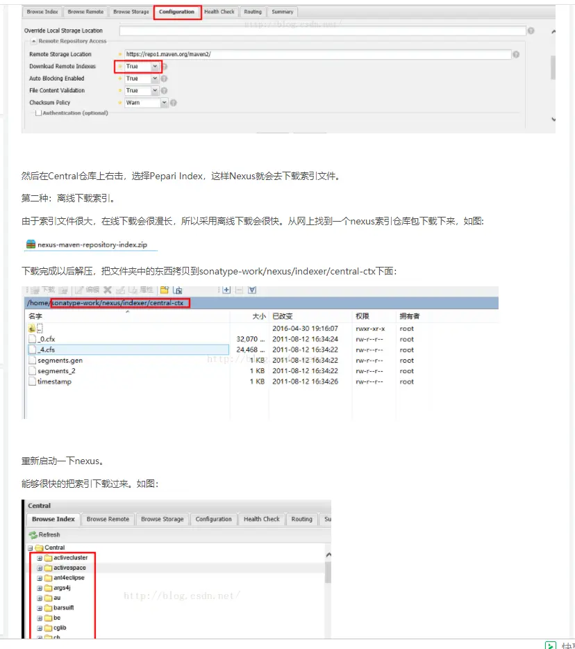Switch to Browse Storage tab in top panel
This screenshot has height=649, width=575.
[131, 12]
